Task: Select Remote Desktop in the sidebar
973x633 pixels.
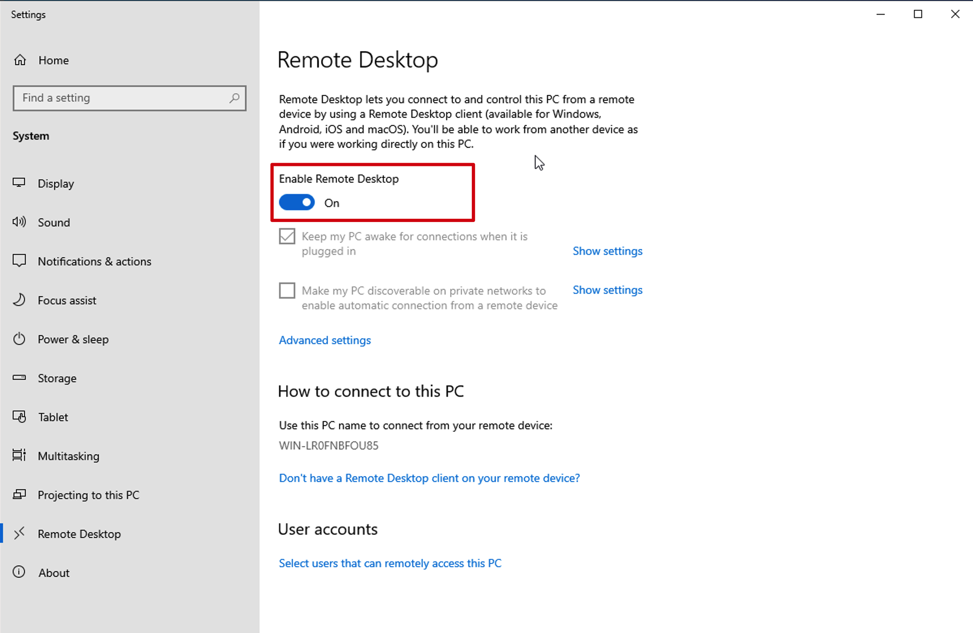Action: (79, 534)
